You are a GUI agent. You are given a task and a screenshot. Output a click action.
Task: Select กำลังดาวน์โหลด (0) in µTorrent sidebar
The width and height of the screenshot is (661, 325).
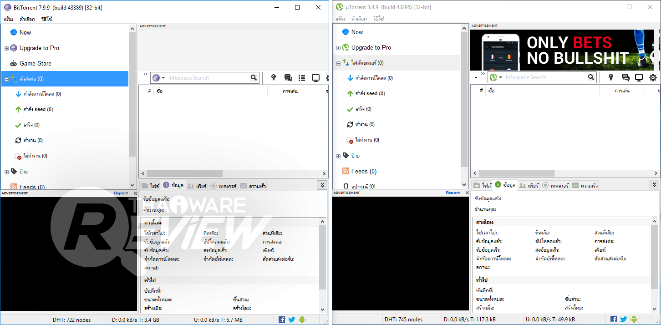[374, 78]
